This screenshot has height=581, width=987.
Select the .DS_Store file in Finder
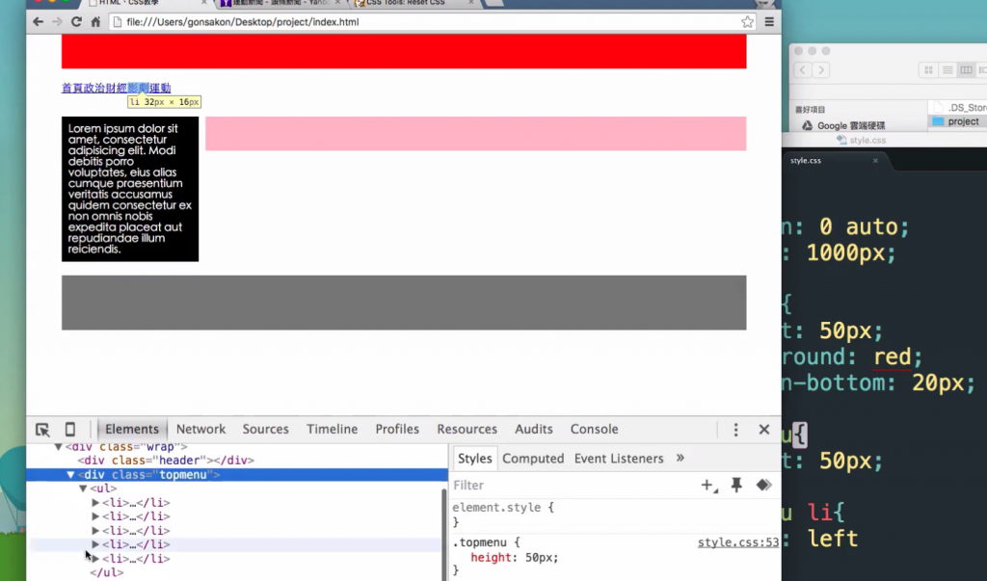tap(960, 108)
